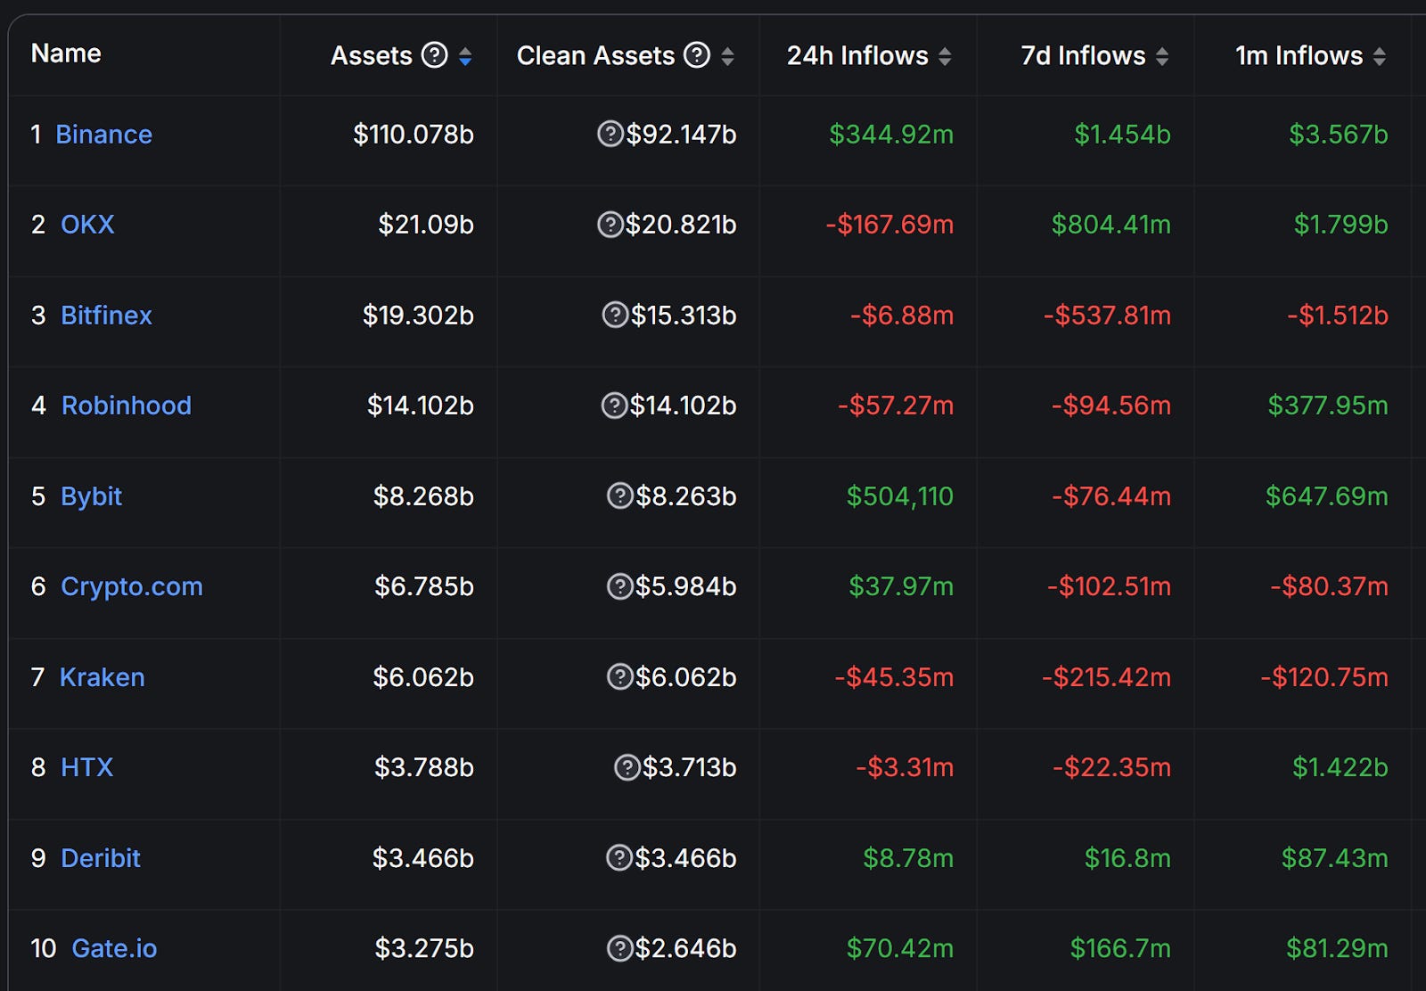The width and height of the screenshot is (1426, 991).
Task: Sort by 24h Inflows using the sort arrows
Action: tap(945, 56)
